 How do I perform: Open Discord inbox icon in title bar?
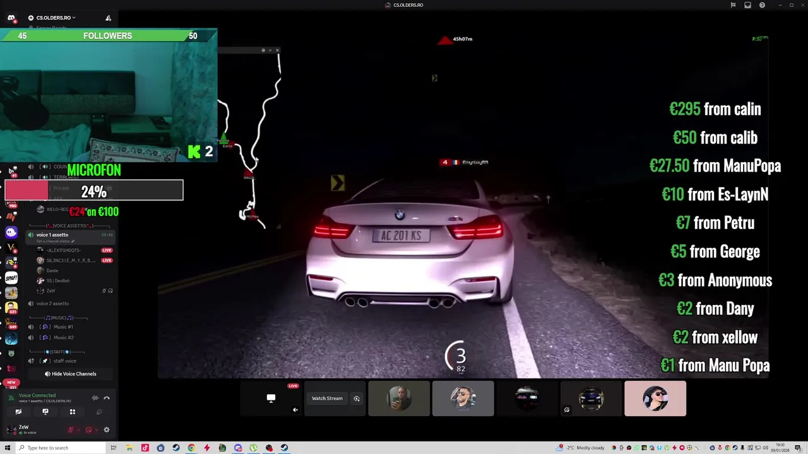pyautogui.click(x=747, y=5)
